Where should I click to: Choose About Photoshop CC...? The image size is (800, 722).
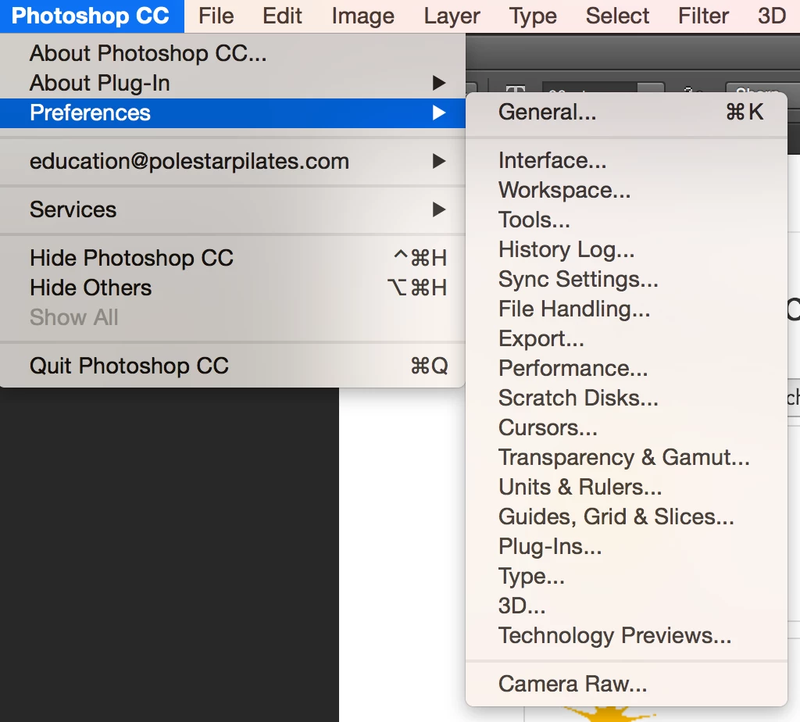[233, 54]
